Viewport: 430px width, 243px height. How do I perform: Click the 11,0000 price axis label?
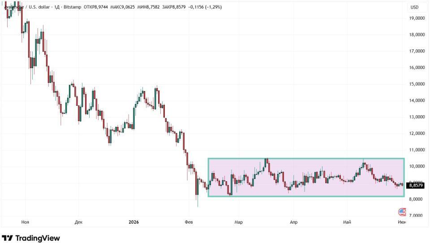click(x=417, y=150)
